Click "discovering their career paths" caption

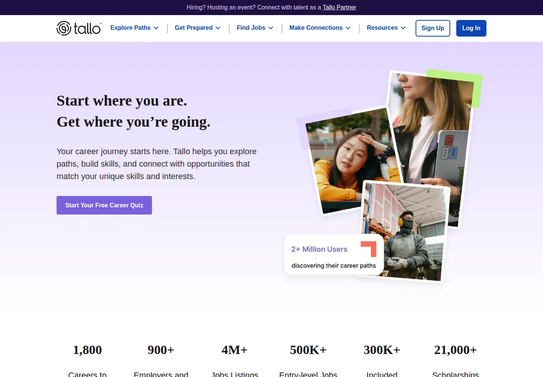tap(334, 265)
